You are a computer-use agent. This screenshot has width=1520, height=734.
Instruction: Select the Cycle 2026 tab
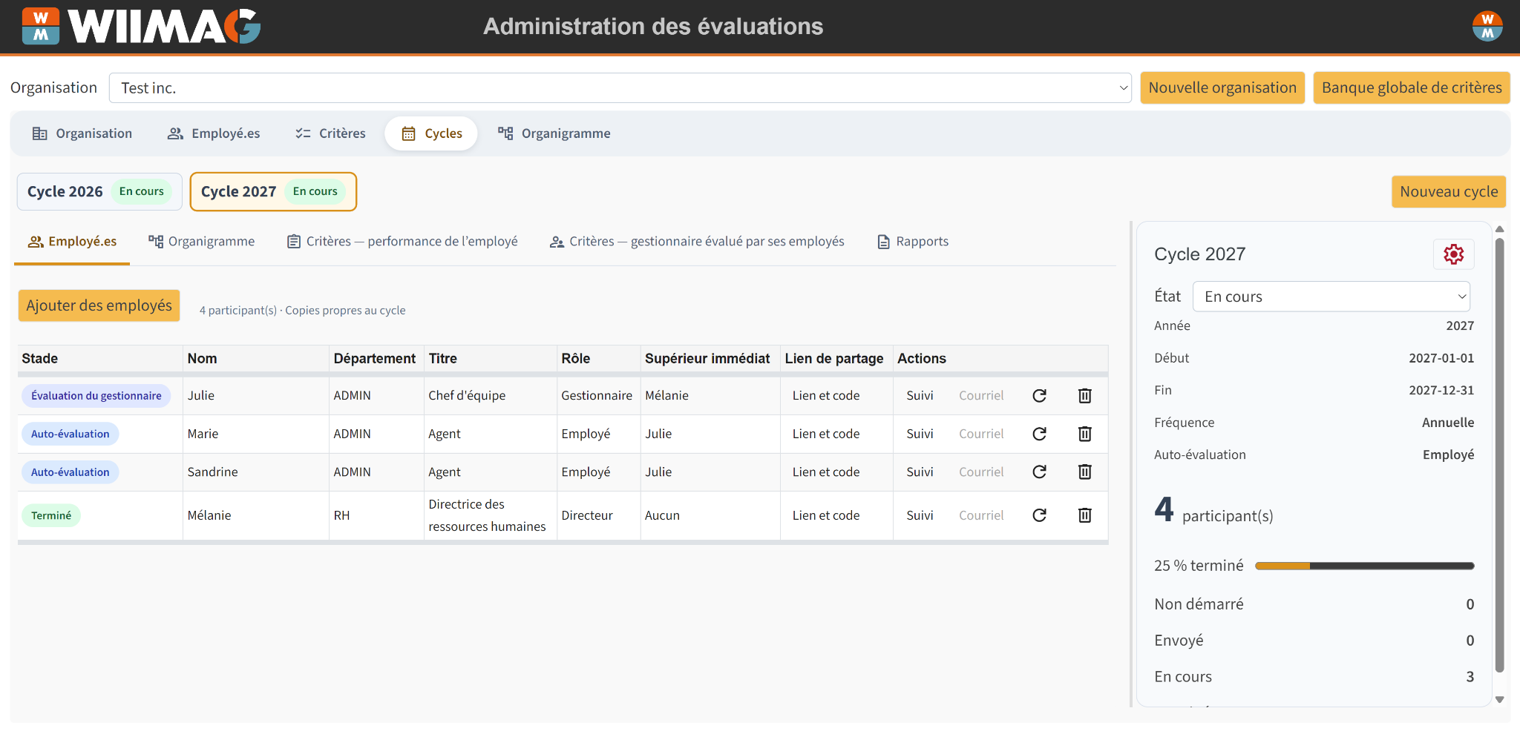tap(99, 191)
